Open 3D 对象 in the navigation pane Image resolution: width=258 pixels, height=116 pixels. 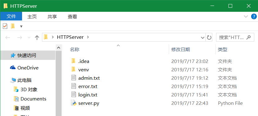(29, 90)
